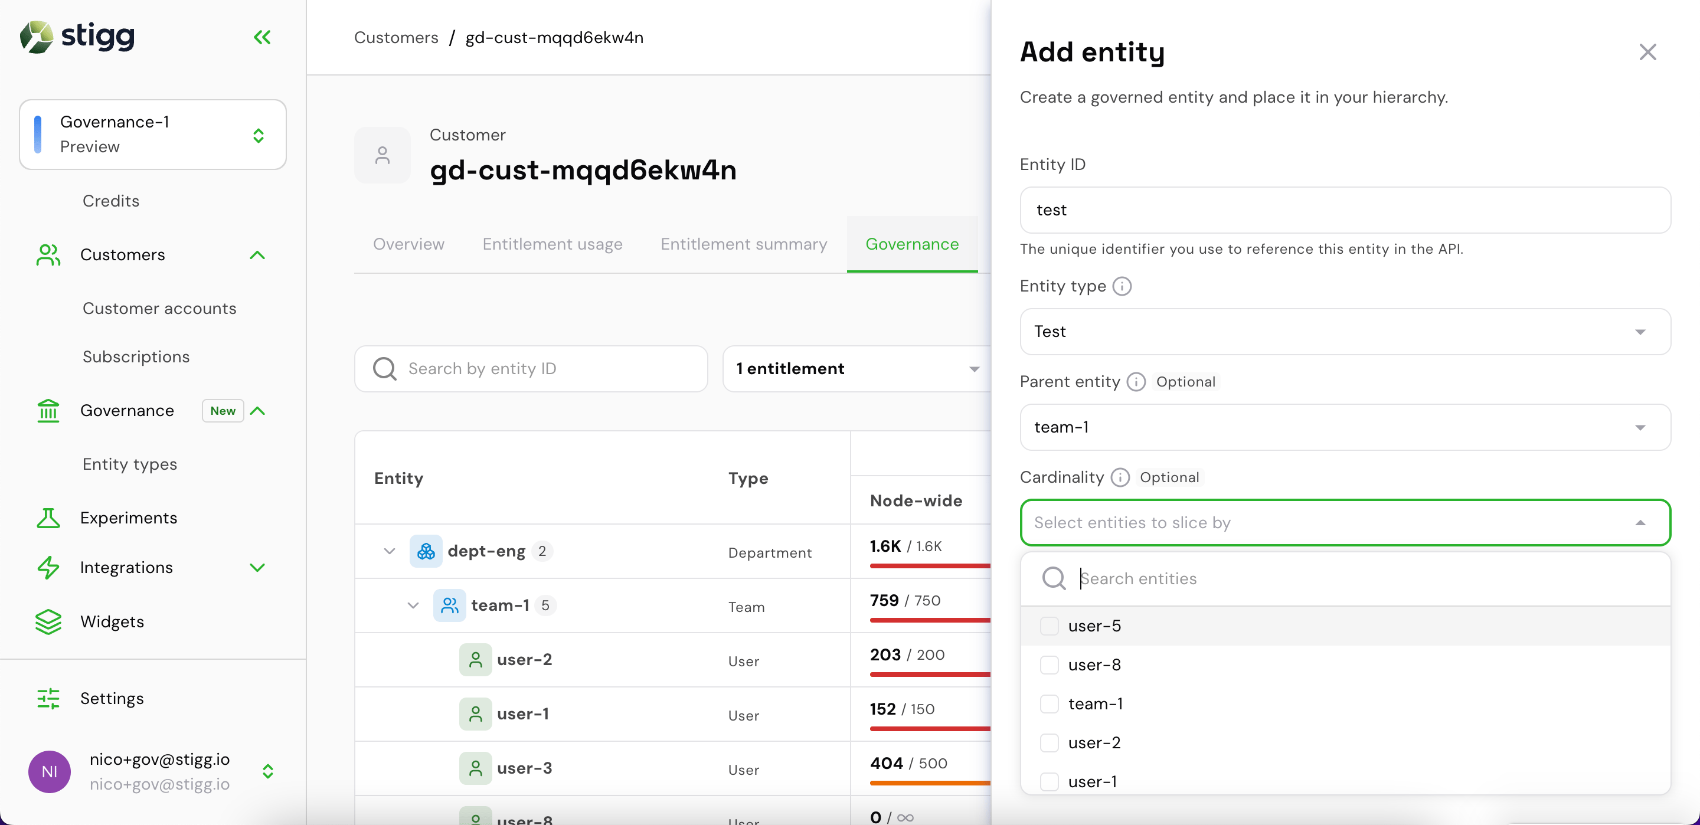Click the Widgets layers icon
This screenshot has height=825, width=1700.
click(x=48, y=622)
